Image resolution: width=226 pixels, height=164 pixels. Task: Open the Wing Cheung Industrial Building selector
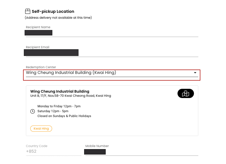(x=71, y=73)
